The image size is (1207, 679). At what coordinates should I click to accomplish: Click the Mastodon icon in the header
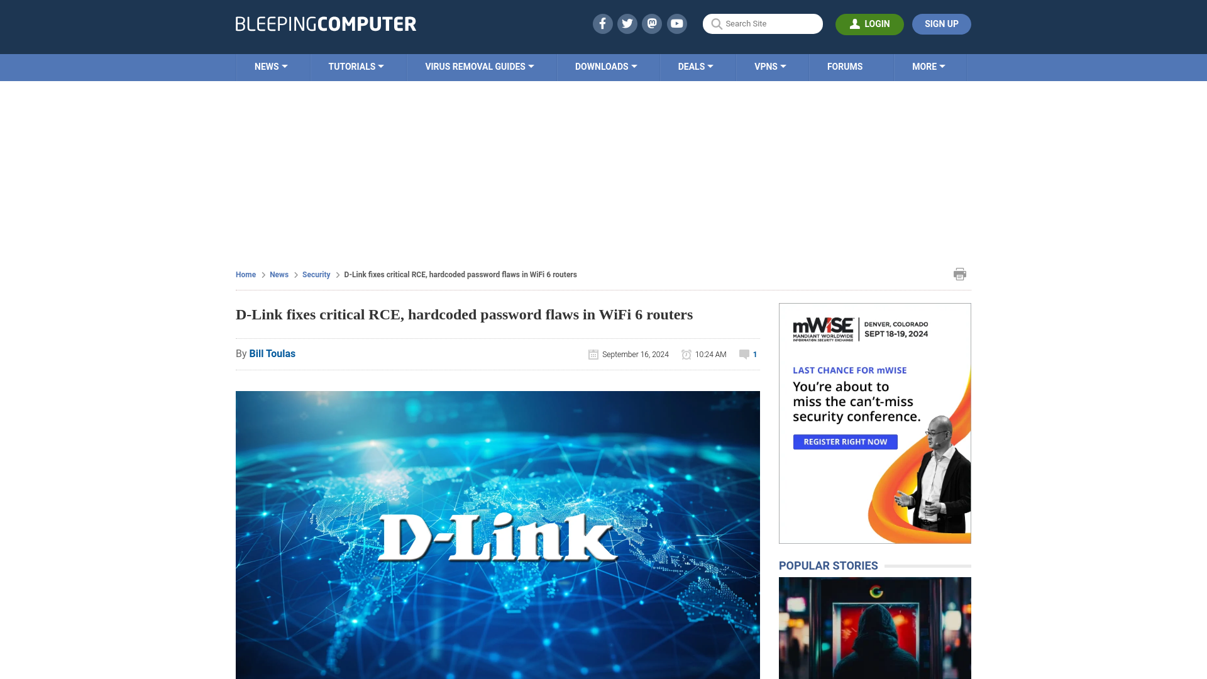(x=651, y=23)
